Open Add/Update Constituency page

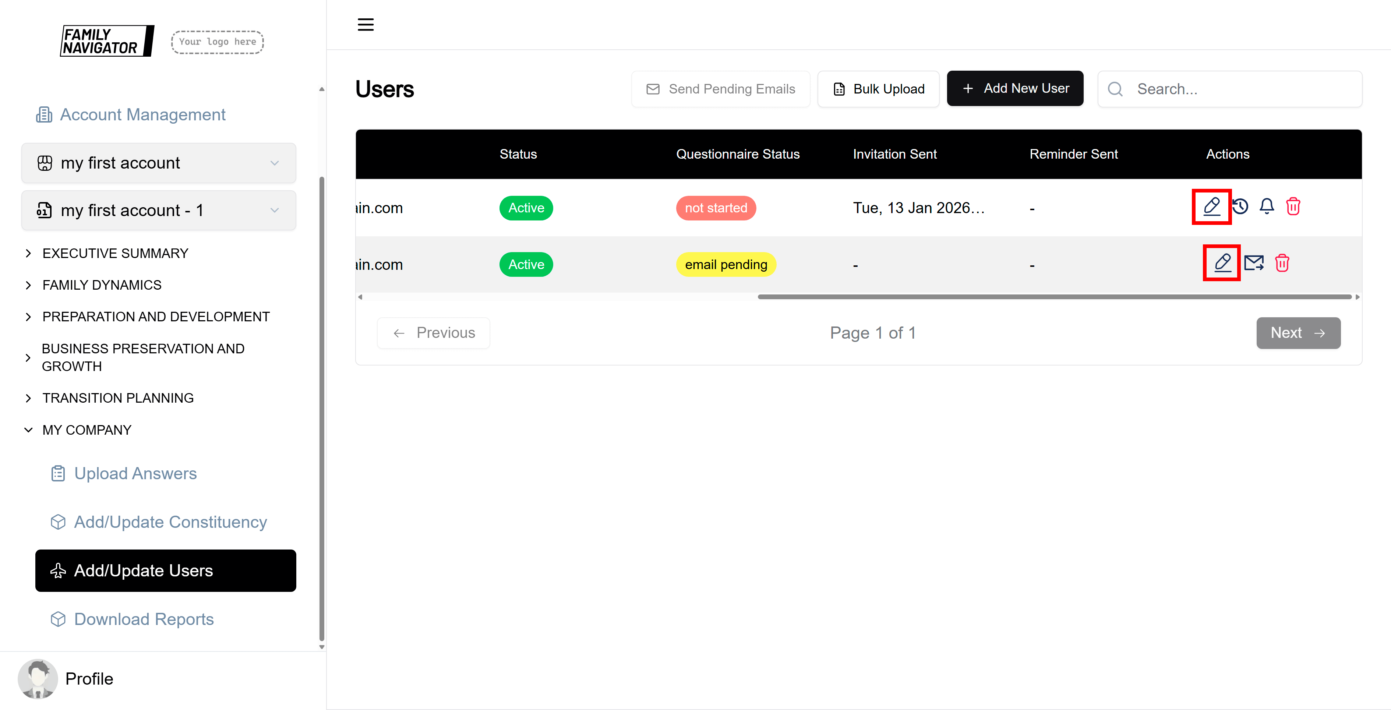click(x=170, y=522)
